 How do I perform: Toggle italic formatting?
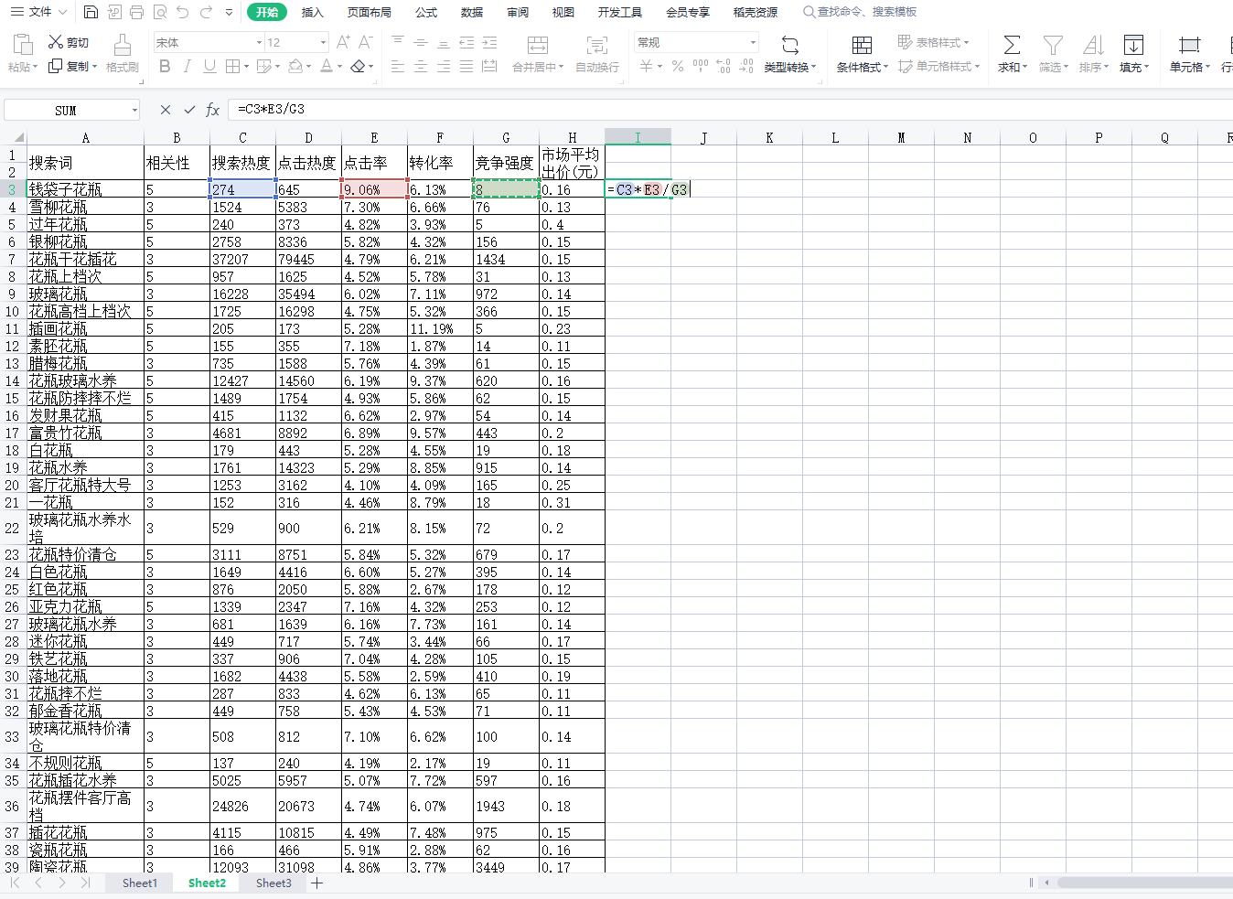point(187,67)
